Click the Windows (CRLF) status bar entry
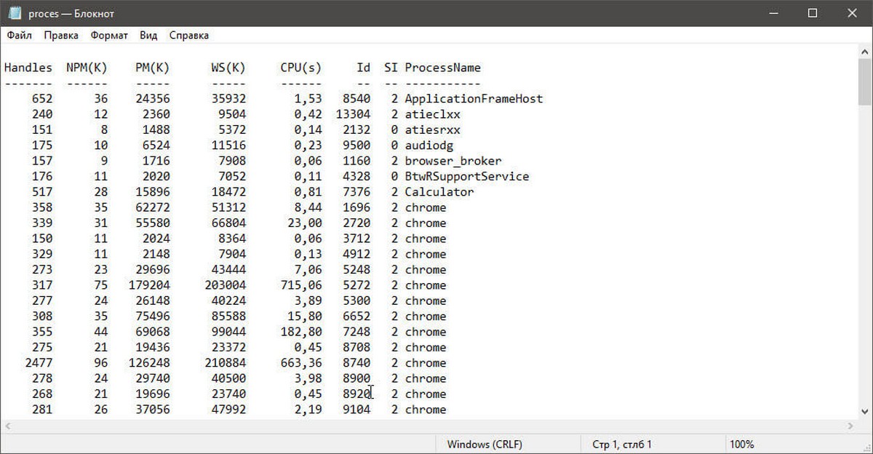Image resolution: width=873 pixels, height=454 pixels. pyautogui.click(x=485, y=445)
